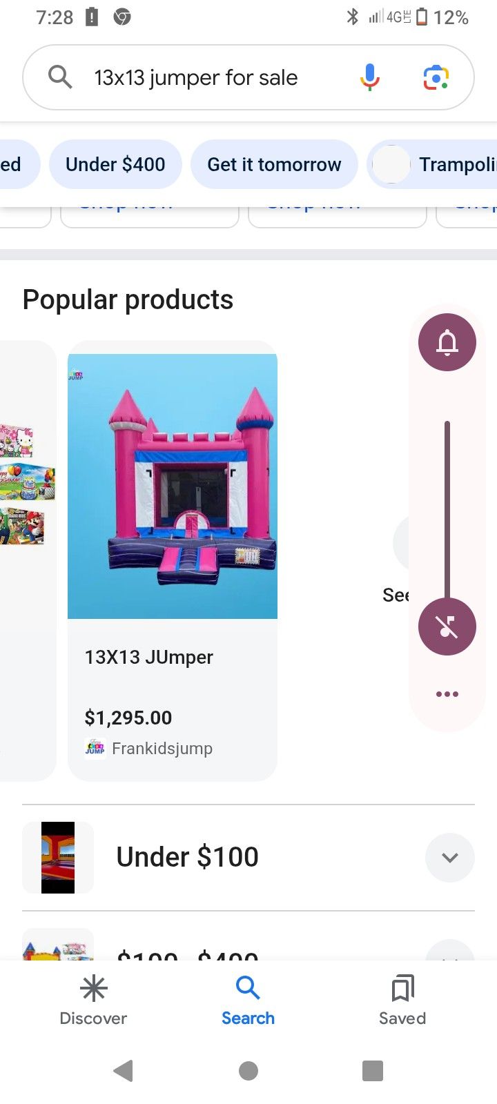
Task: Expand the Under $100 price section
Action: [449, 858]
